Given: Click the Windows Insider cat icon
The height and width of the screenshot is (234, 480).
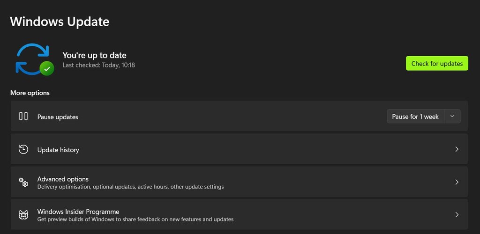Looking at the screenshot, I should pos(23,215).
